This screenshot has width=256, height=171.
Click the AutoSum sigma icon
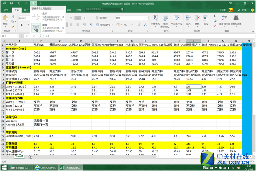(x=215, y=16)
